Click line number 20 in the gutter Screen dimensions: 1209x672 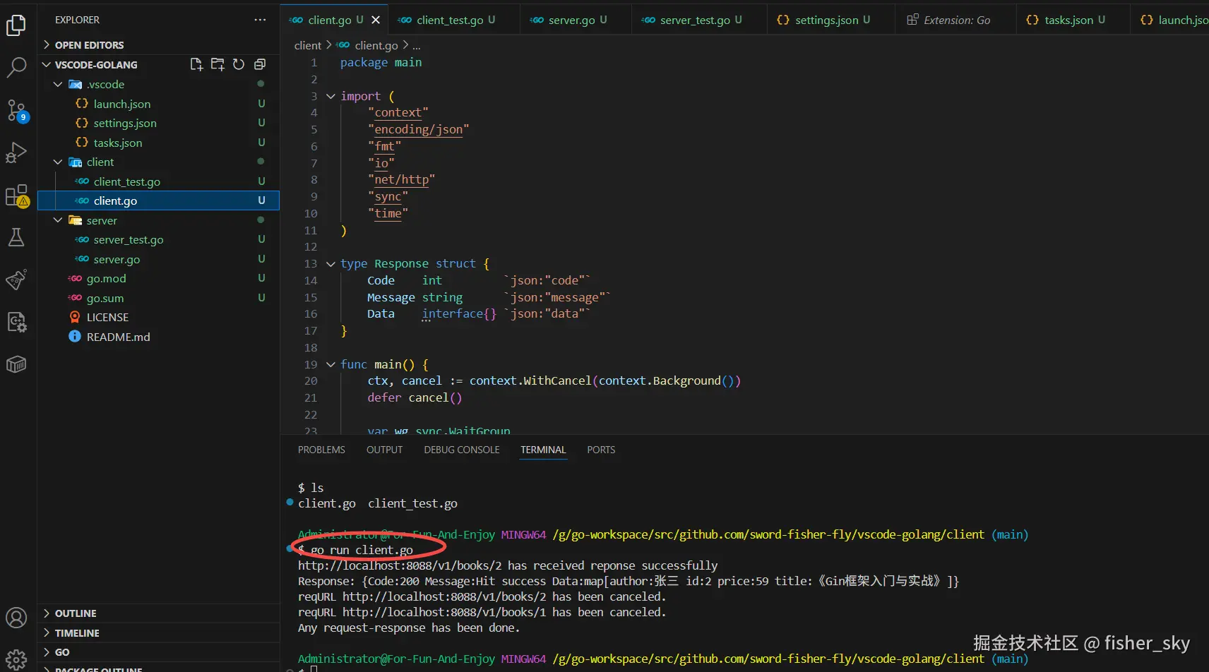311,381
